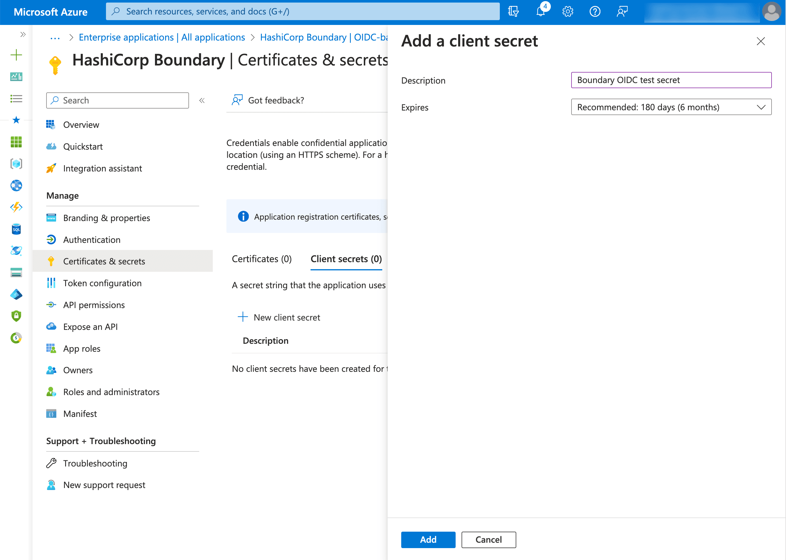Open the account avatar menu

tap(772, 11)
